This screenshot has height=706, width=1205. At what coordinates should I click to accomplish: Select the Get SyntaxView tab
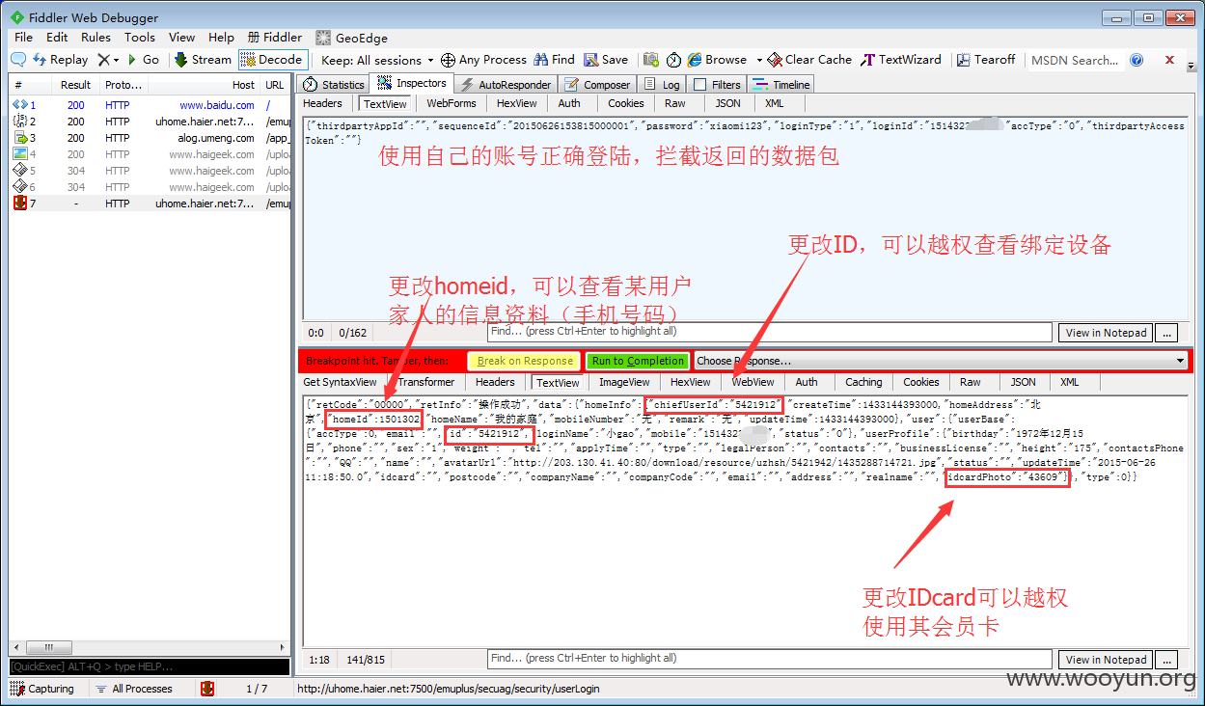point(340,382)
